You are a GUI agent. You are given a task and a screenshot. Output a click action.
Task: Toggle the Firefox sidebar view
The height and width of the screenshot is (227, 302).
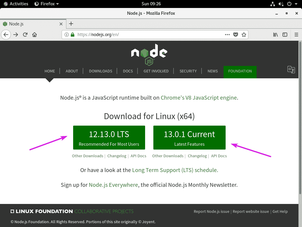(x=285, y=35)
